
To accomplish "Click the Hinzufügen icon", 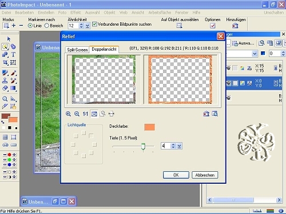I will [235, 26].
